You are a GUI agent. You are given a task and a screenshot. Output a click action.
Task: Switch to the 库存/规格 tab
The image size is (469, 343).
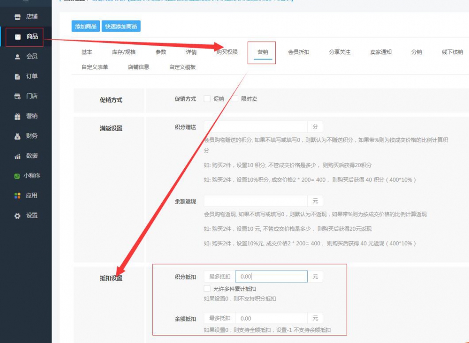123,52
